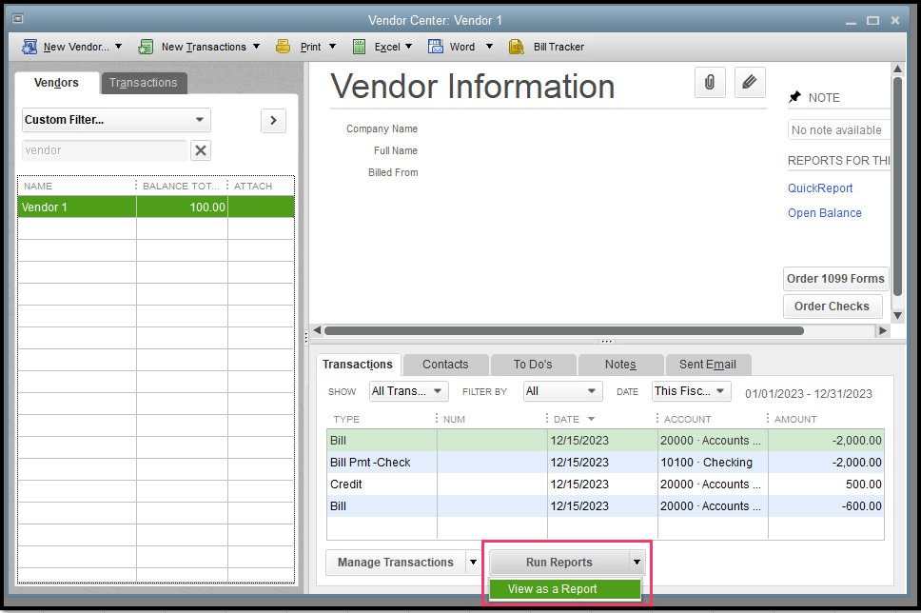Image resolution: width=921 pixels, height=613 pixels.
Task: Click the vendor search field
Action: point(105,150)
